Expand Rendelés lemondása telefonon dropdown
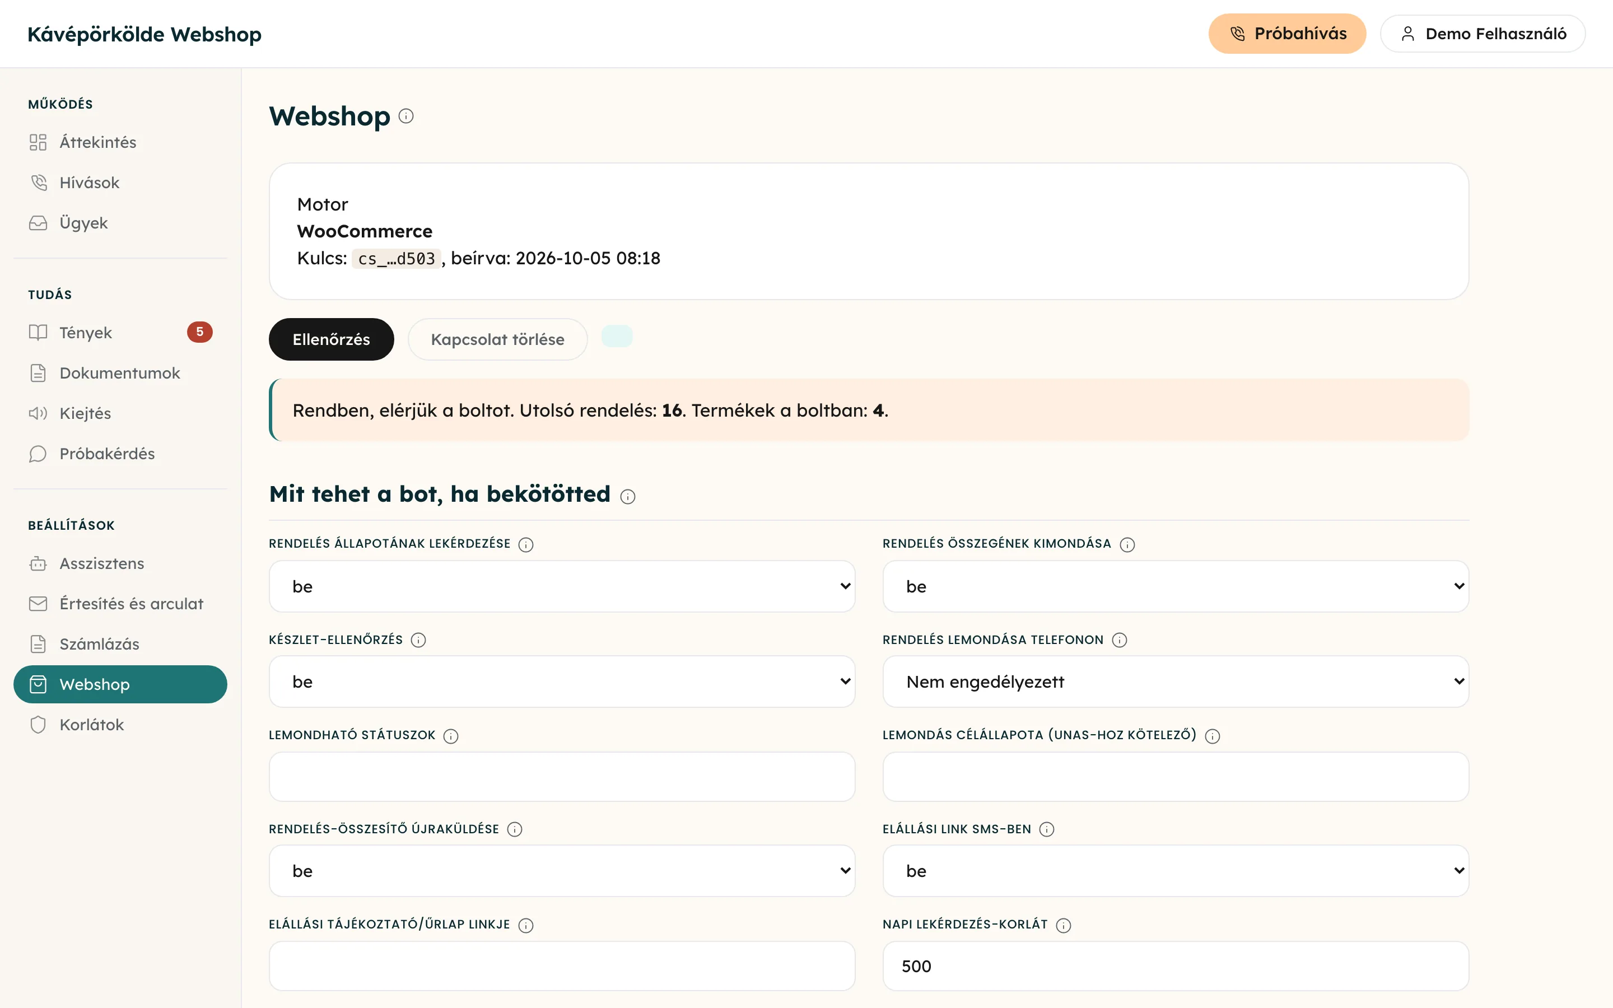The width and height of the screenshot is (1613, 1008). [x=1176, y=682]
